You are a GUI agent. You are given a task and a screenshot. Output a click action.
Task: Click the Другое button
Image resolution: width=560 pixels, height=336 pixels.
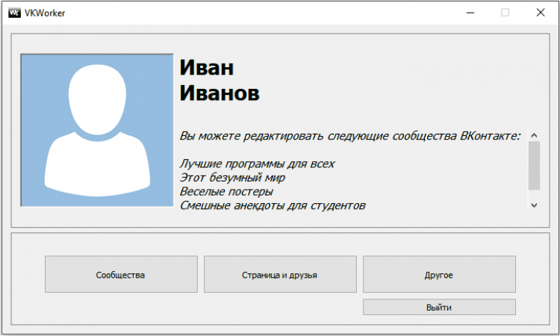click(439, 274)
